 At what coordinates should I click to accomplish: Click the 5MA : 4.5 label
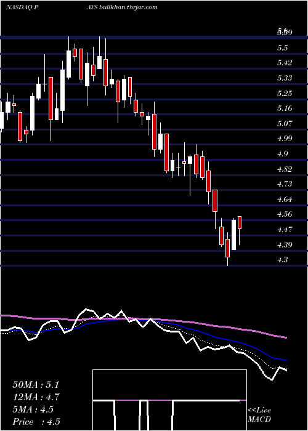point(33,409)
